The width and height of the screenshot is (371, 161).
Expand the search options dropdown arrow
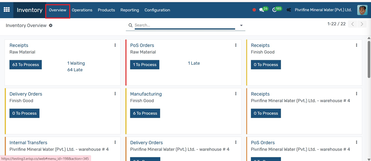pos(241,26)
